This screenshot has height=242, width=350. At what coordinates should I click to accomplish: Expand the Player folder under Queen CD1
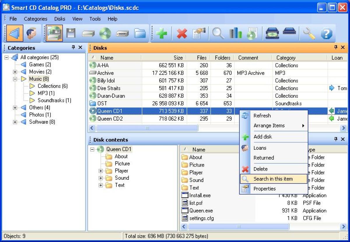(100, 171)
